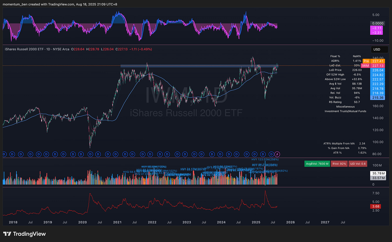Viewport: 392px width, 242px height.
Task: Click the green Avg$Vol: 7830 M badge
Action: 317,164
